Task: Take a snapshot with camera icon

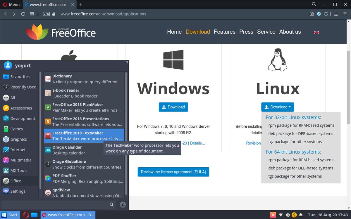Action: [x=312, y=14]
